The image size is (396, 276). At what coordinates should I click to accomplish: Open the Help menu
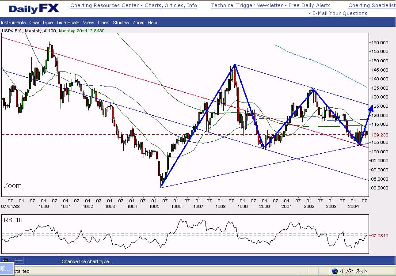[x=152, y=23]
